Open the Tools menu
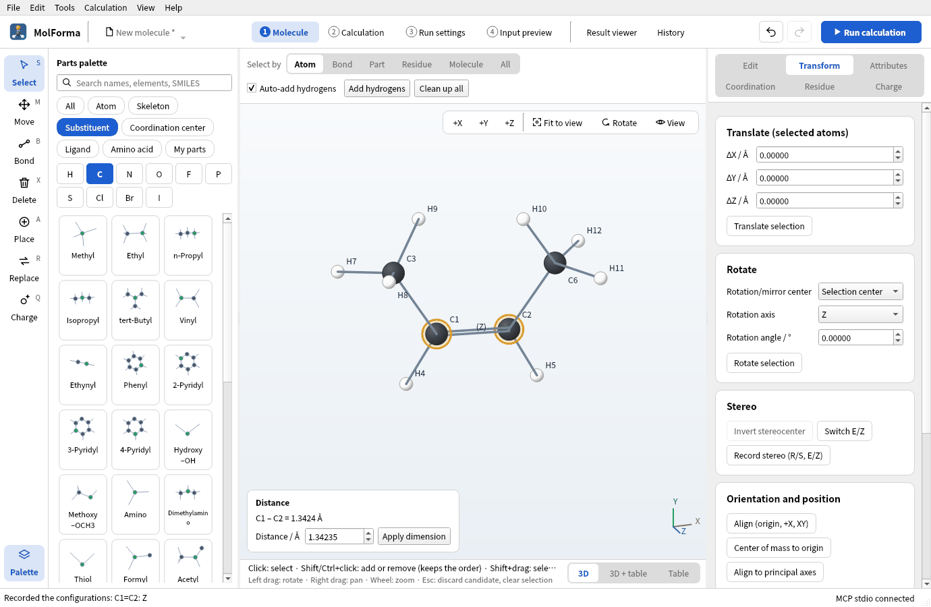 65,7
